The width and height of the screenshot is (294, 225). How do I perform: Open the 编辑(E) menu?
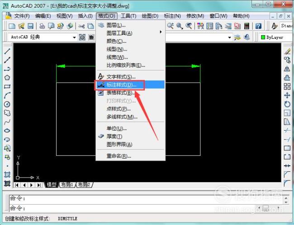click(x=43, y=16)
